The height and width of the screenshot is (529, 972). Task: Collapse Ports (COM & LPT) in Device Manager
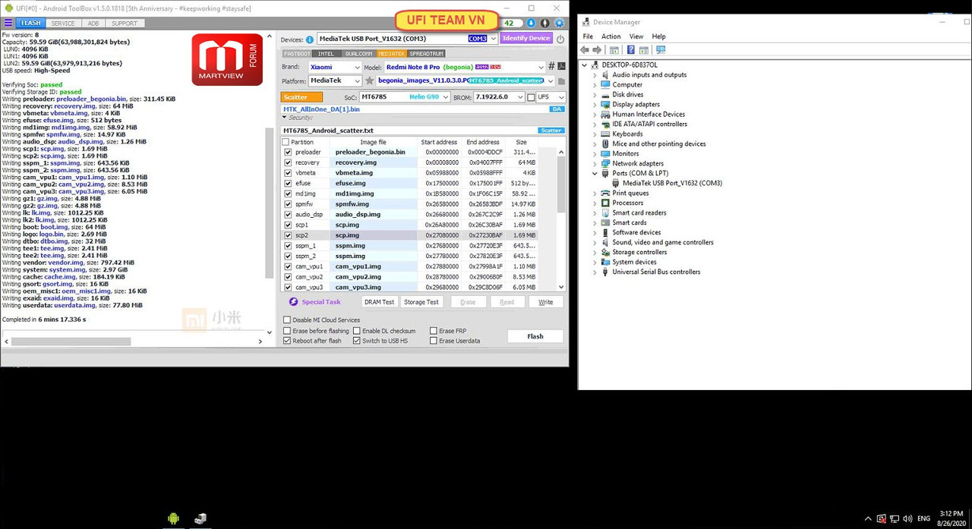point(595,173)
